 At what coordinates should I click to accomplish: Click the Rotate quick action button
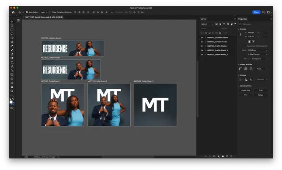(261, 95)
